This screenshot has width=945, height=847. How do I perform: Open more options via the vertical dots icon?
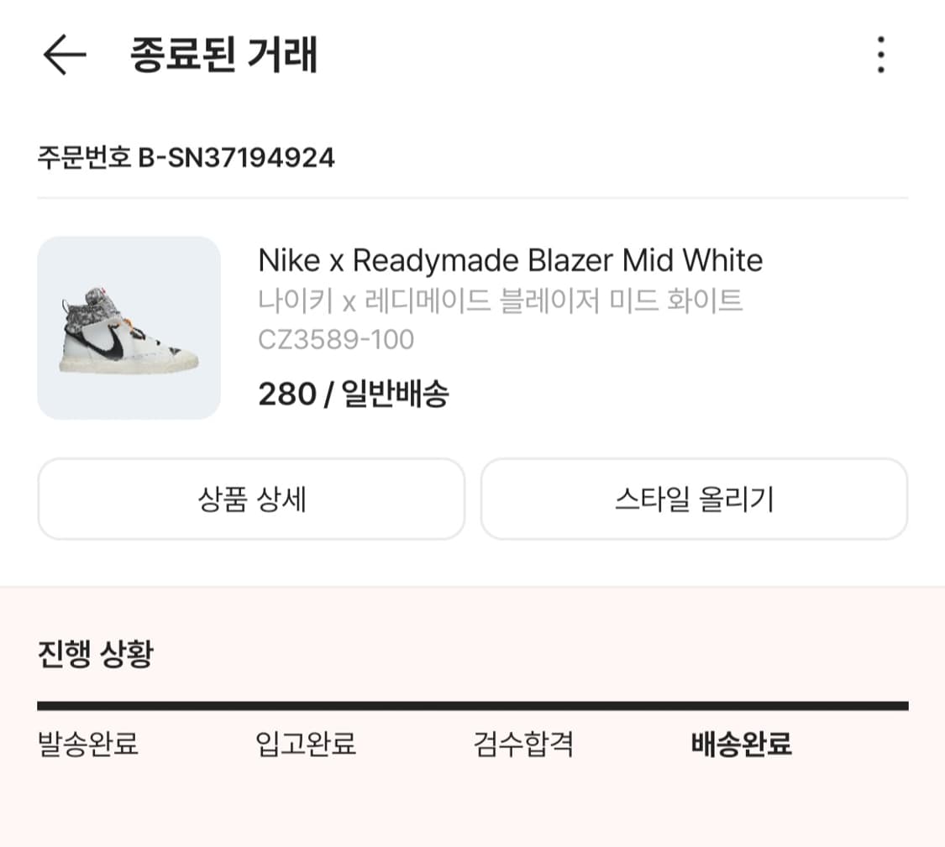(880, 55)
